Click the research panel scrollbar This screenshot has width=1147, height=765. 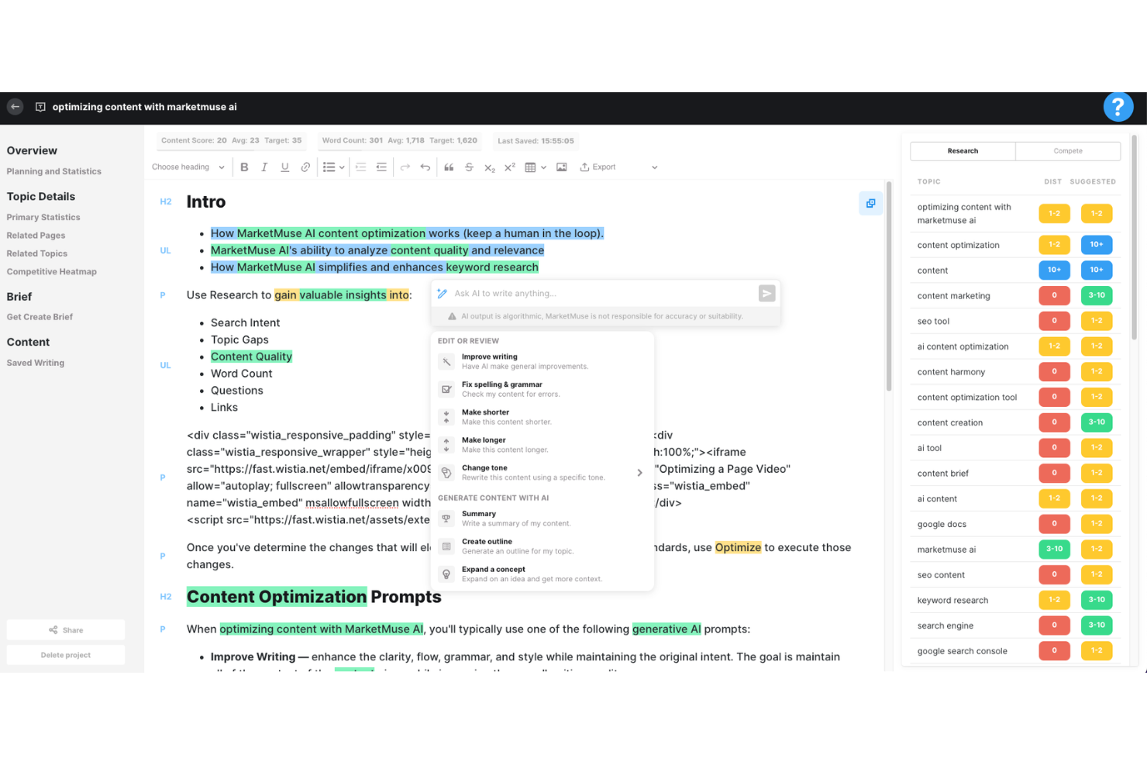(1134, 237)
